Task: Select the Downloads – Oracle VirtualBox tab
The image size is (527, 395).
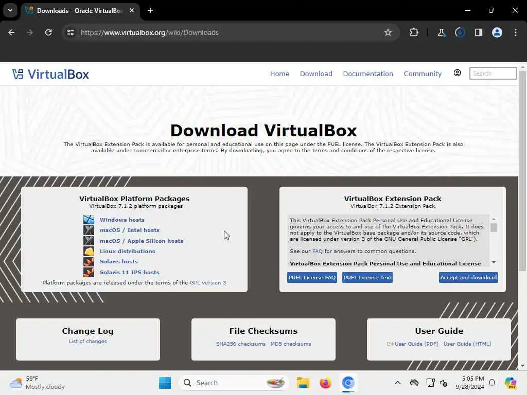Action: [x=80, y=10]
